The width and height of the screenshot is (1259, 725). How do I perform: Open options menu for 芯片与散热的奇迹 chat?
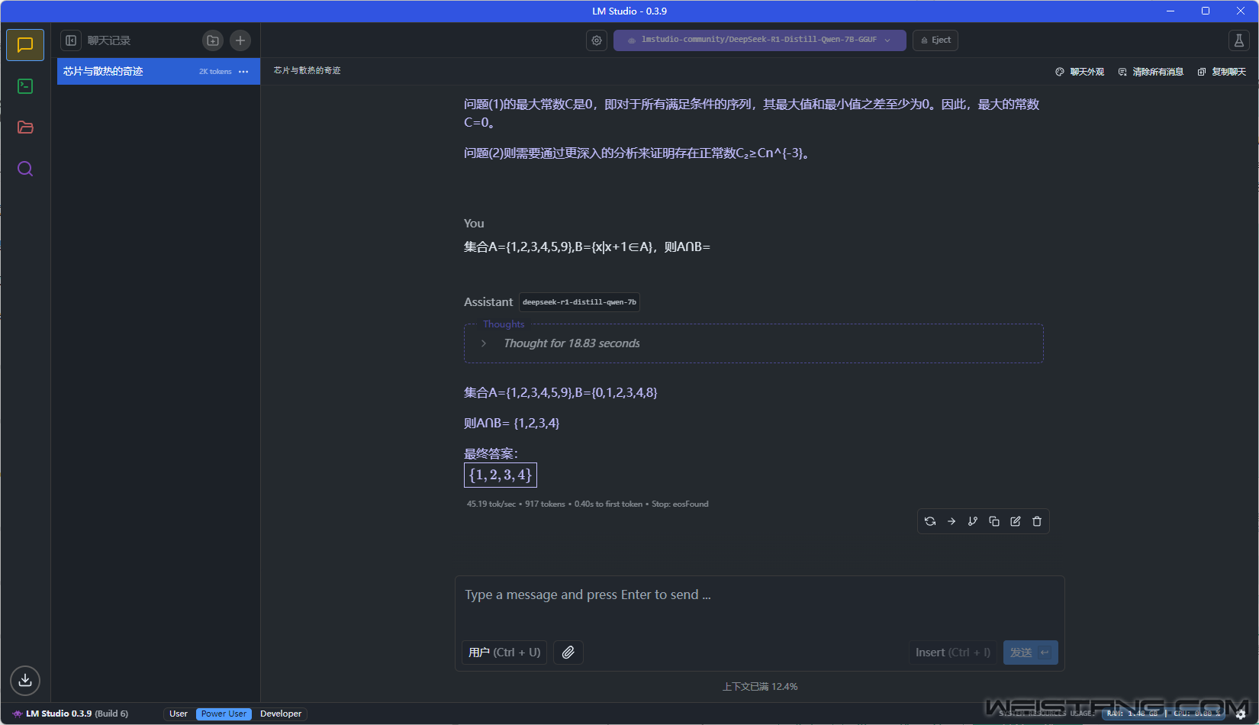point(243,72)
